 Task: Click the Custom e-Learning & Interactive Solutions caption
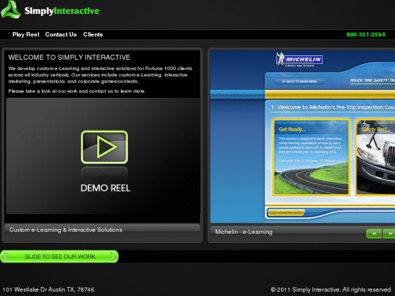pos(66,230)
